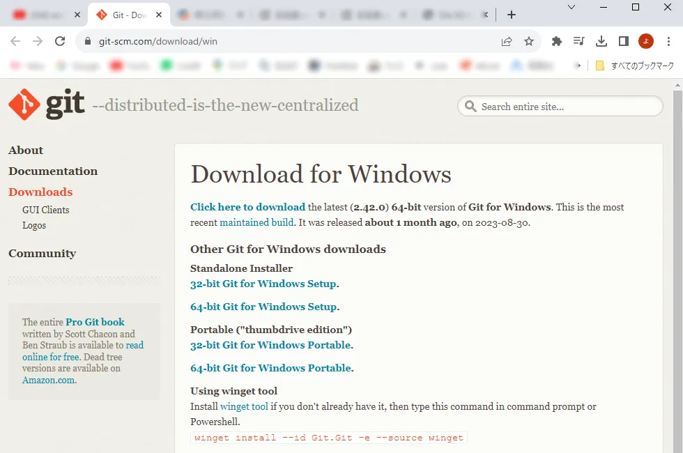Download 32-bit Git for Windows Portable
The width and height of the screenshot is (683, 453).
pos(270,345)
